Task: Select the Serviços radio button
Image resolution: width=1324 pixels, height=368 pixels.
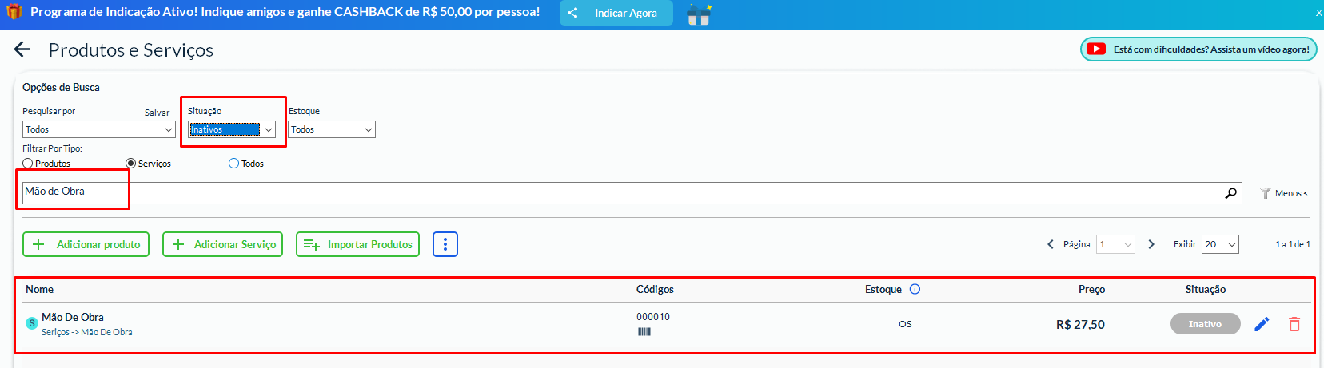Action: click(x=130, y=164)
